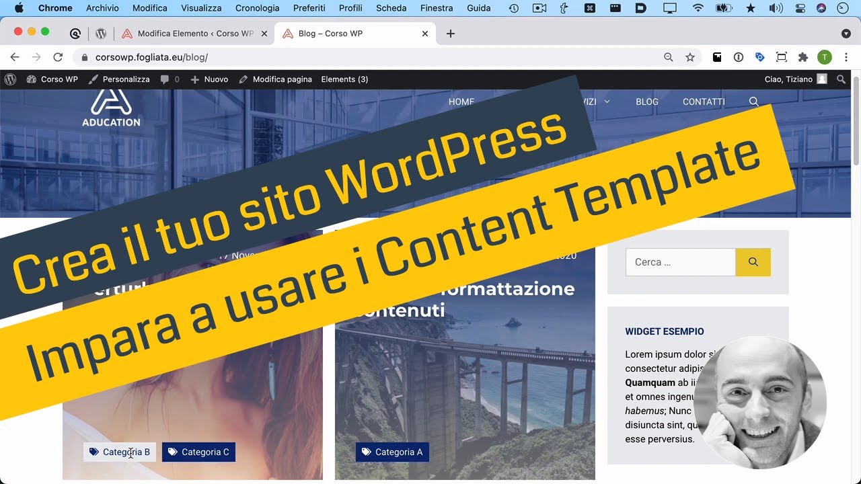Open the Chrome profile avatar T

point(825,57)
